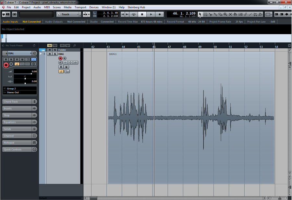
Task: Select the Mute X tool
Action: click(x=230, y=14)
